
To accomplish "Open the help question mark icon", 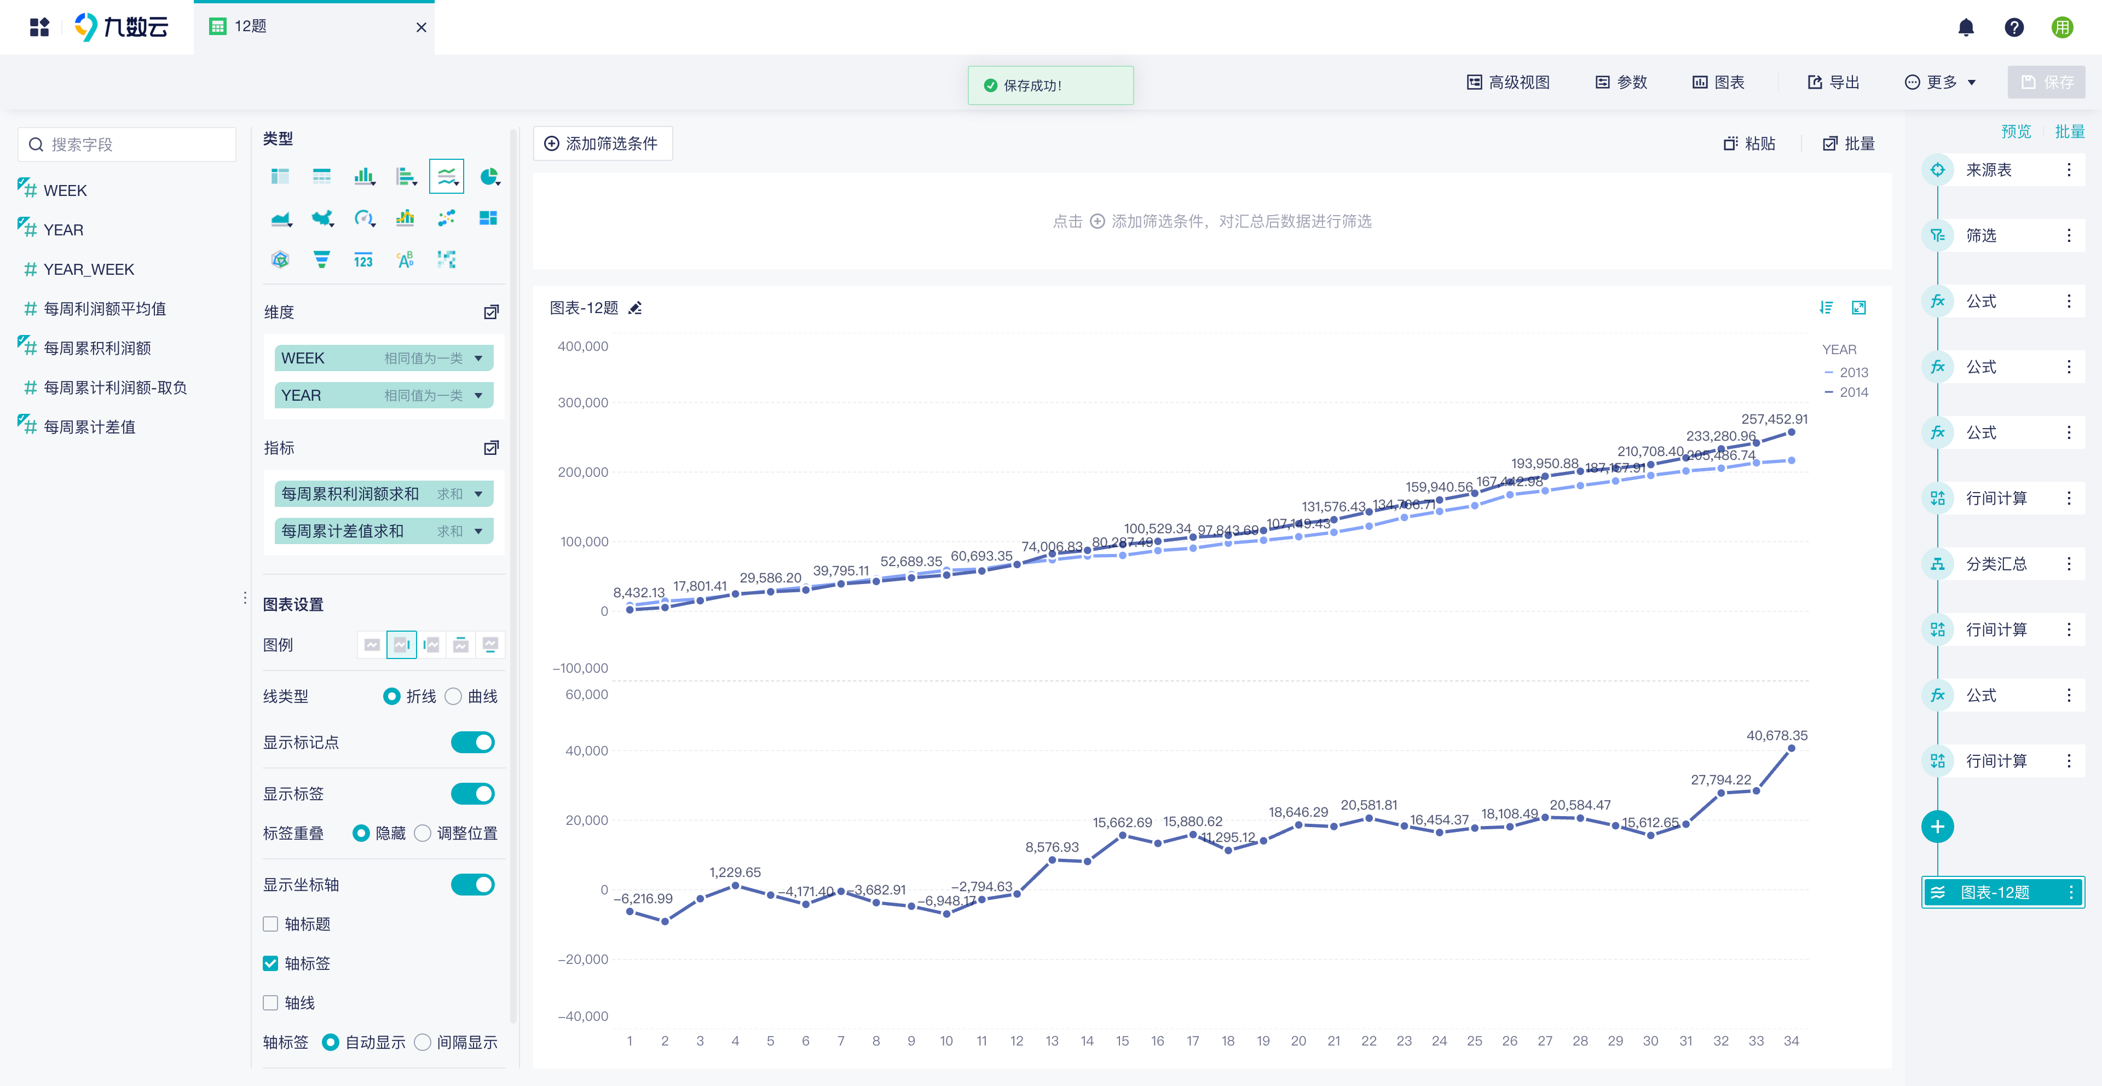I will [x=2014, y=27].
